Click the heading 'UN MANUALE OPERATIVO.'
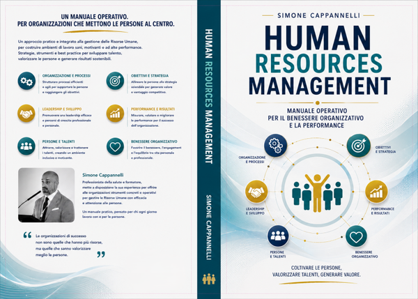The width and height of the screenshot is (418, 299). pyautogui.click(x=95, y=17)
